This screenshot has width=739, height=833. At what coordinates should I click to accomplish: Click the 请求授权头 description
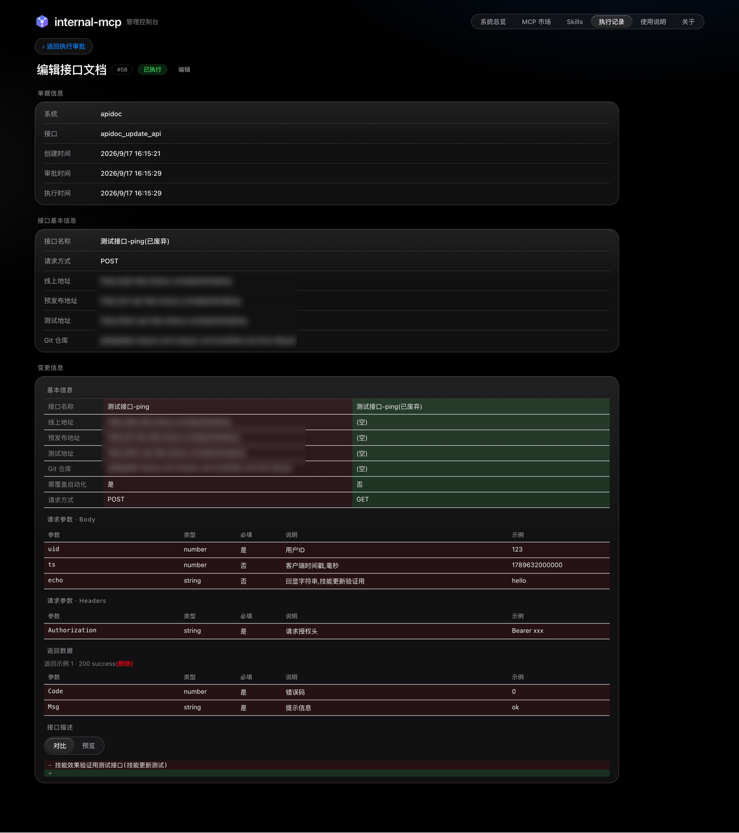point(302,631)
